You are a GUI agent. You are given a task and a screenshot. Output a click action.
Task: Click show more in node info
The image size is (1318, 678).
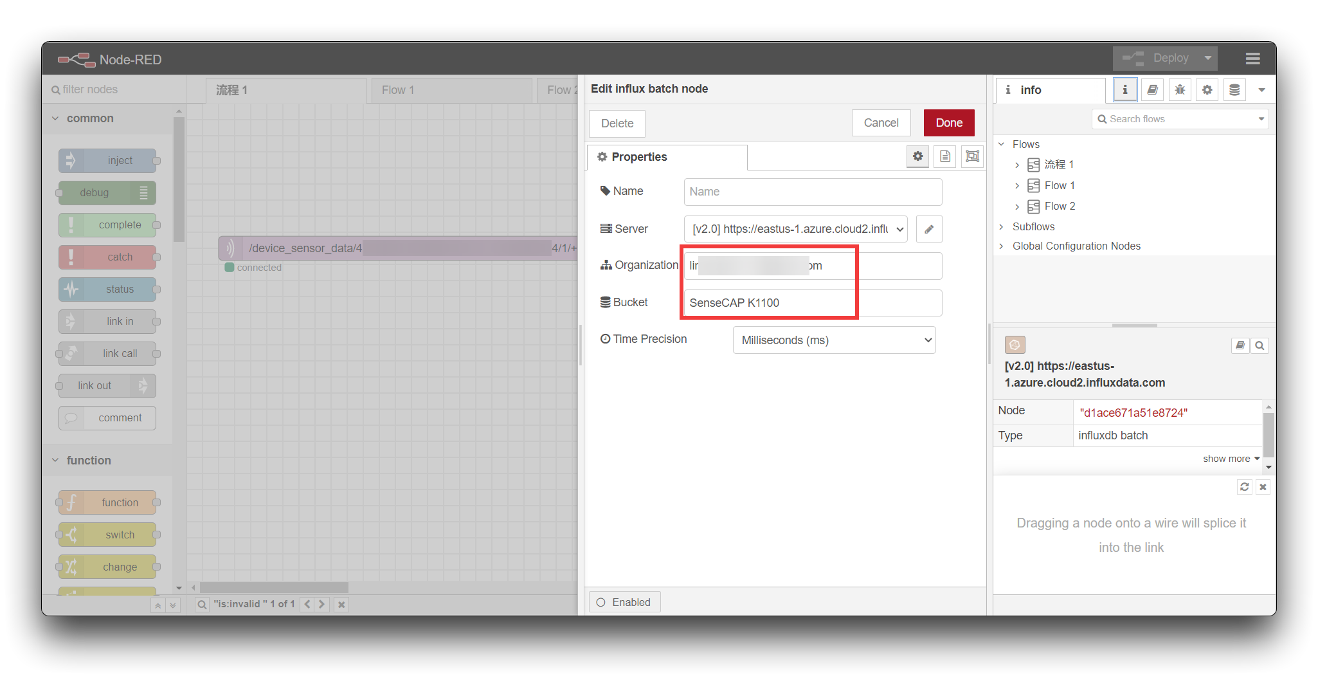coord(1231,459)
